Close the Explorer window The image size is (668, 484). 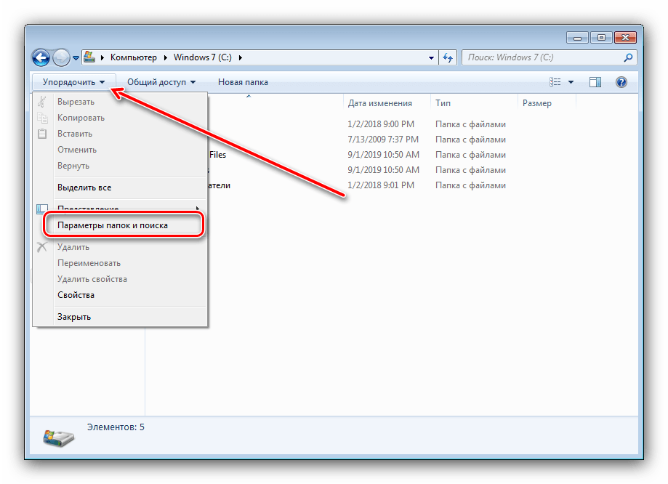[625, 38]
